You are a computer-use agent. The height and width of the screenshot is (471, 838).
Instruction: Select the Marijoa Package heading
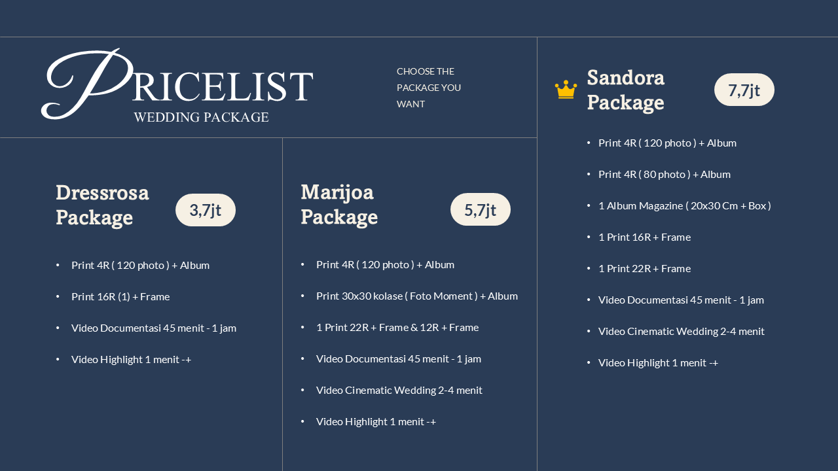click(339, 204)
